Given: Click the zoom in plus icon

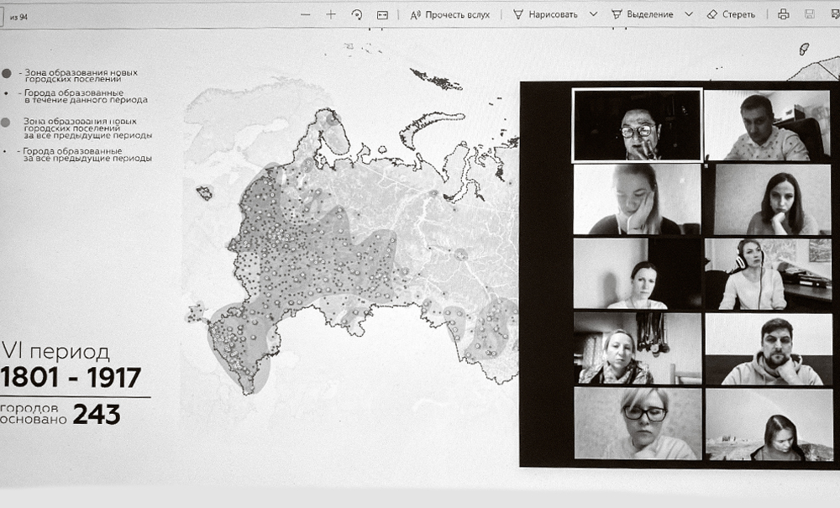Looking at the screenshot, I should 331,14.
